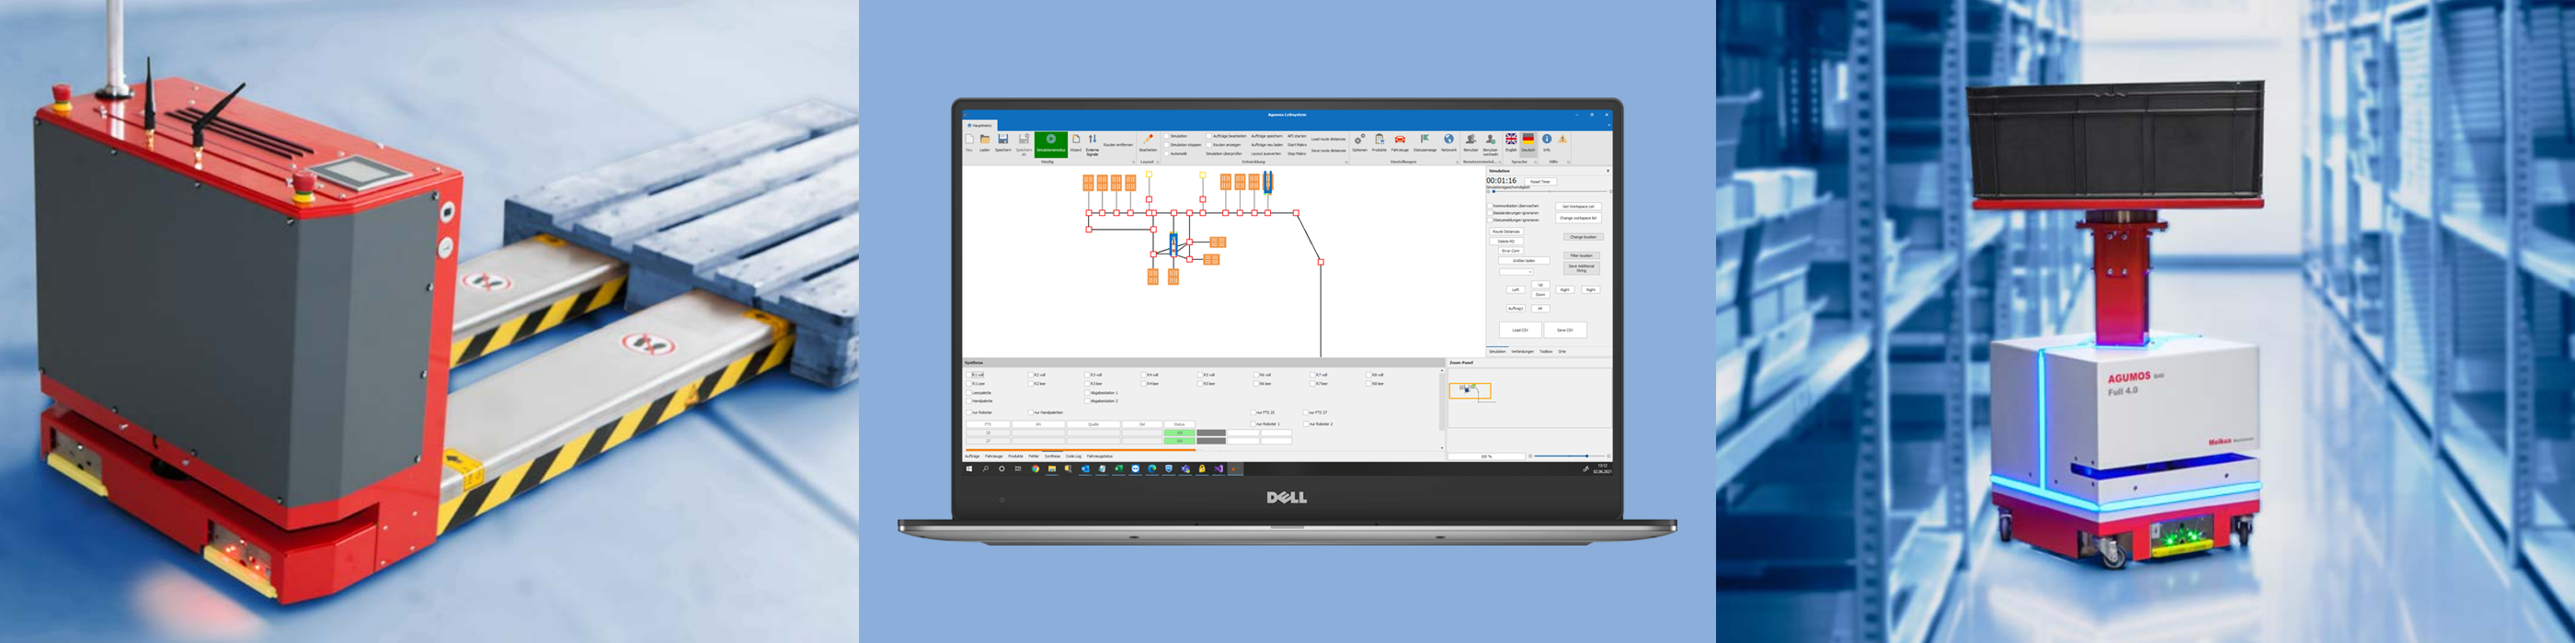2575x643 pixels.
Task: Click the Bearbeiten pencil icon
Action: (x=1149, y=140)
